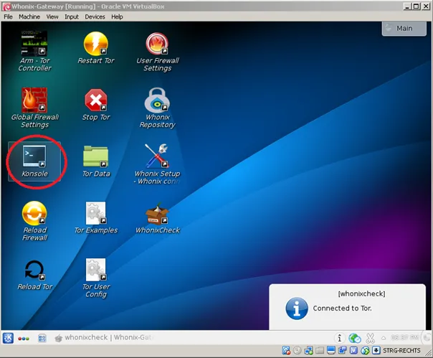This screenshot has height=358, width=433.
Task: Open the Main desktop toolbox button
Action: [x=404, y=28]
